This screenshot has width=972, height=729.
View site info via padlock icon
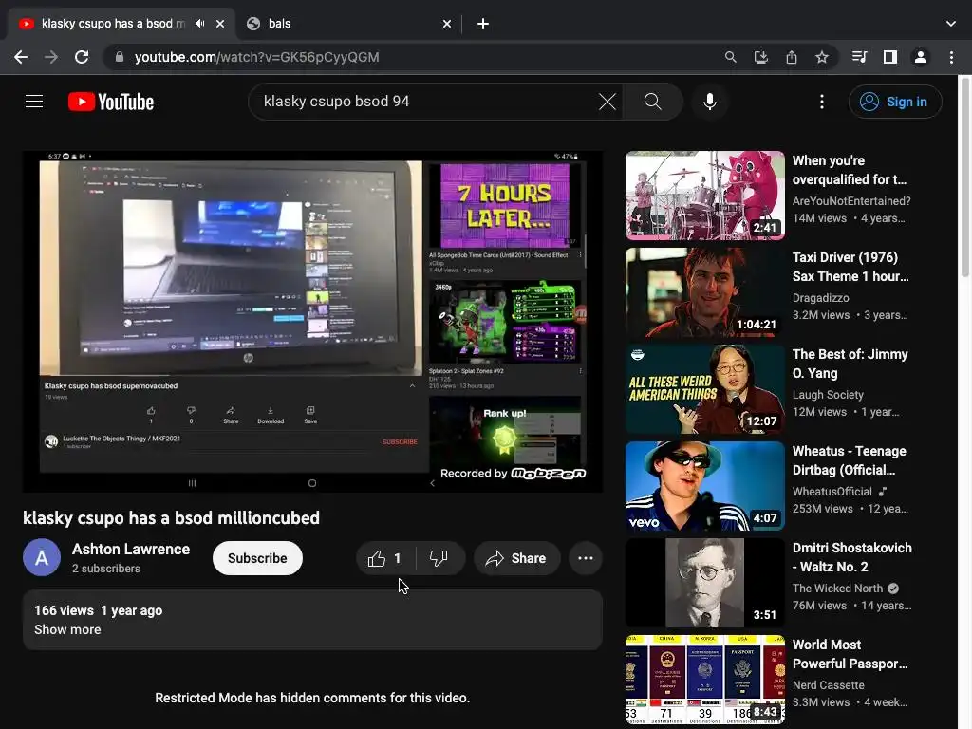(120, 57)
